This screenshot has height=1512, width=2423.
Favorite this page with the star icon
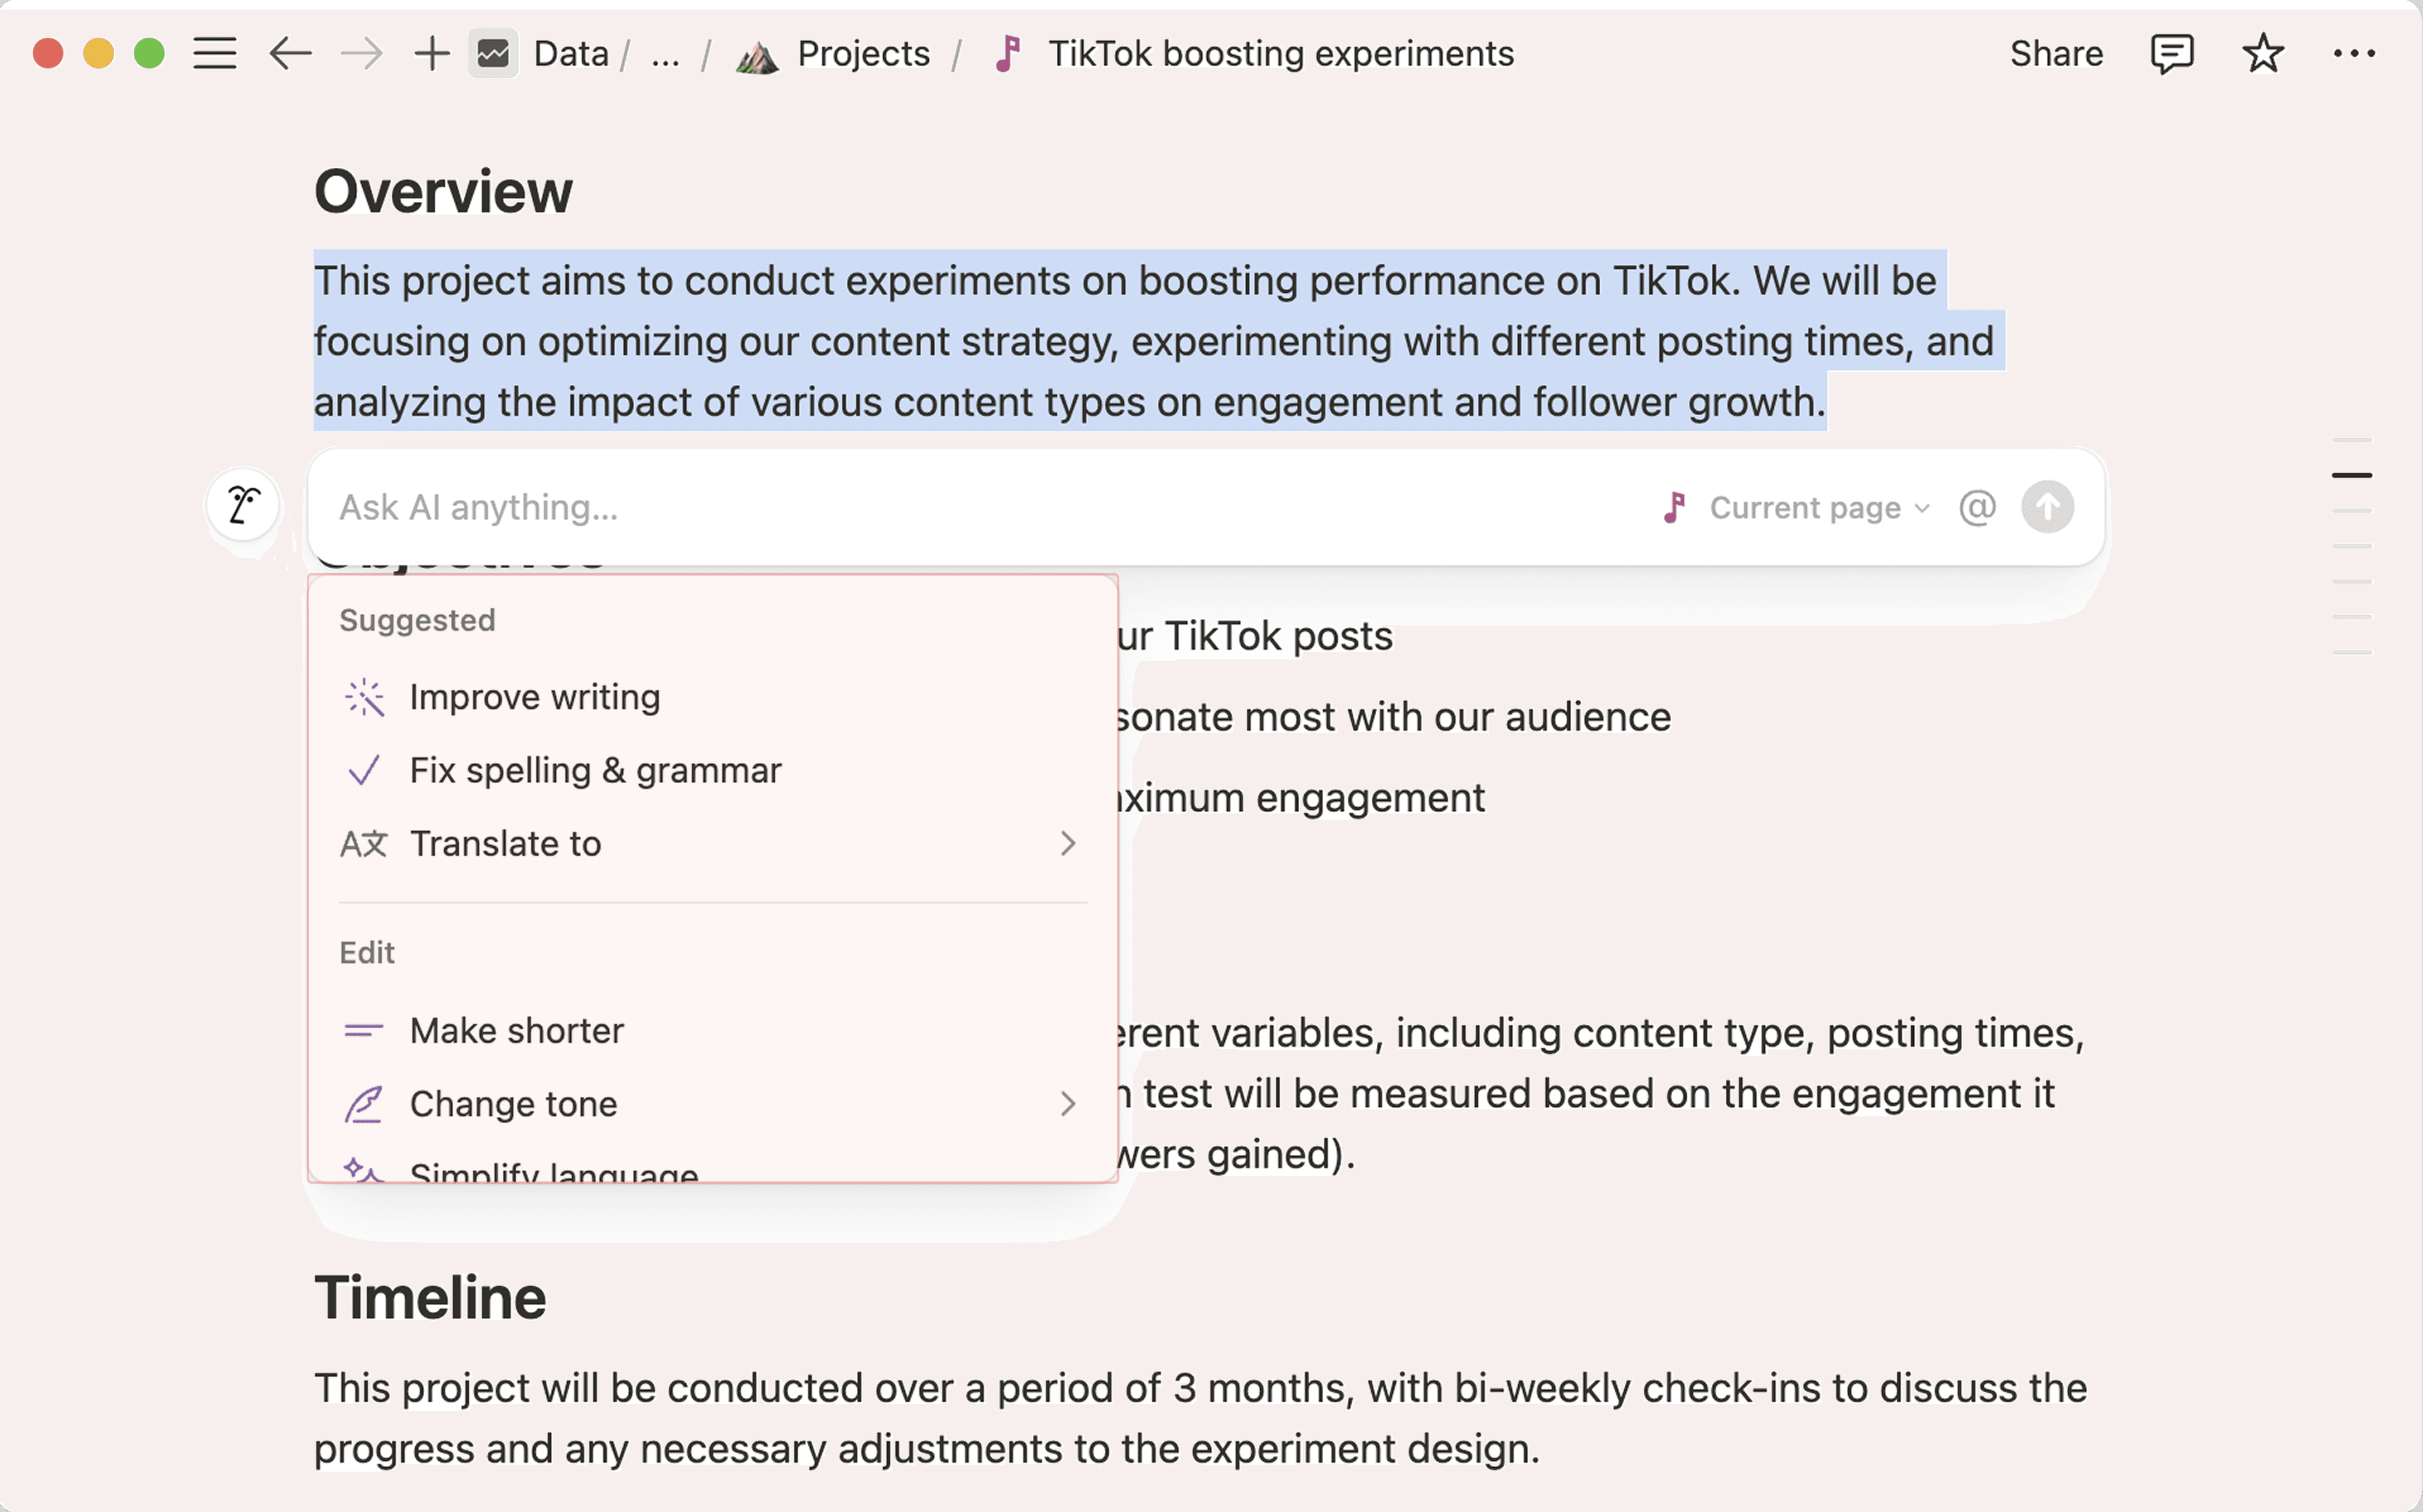(2263, 53)
